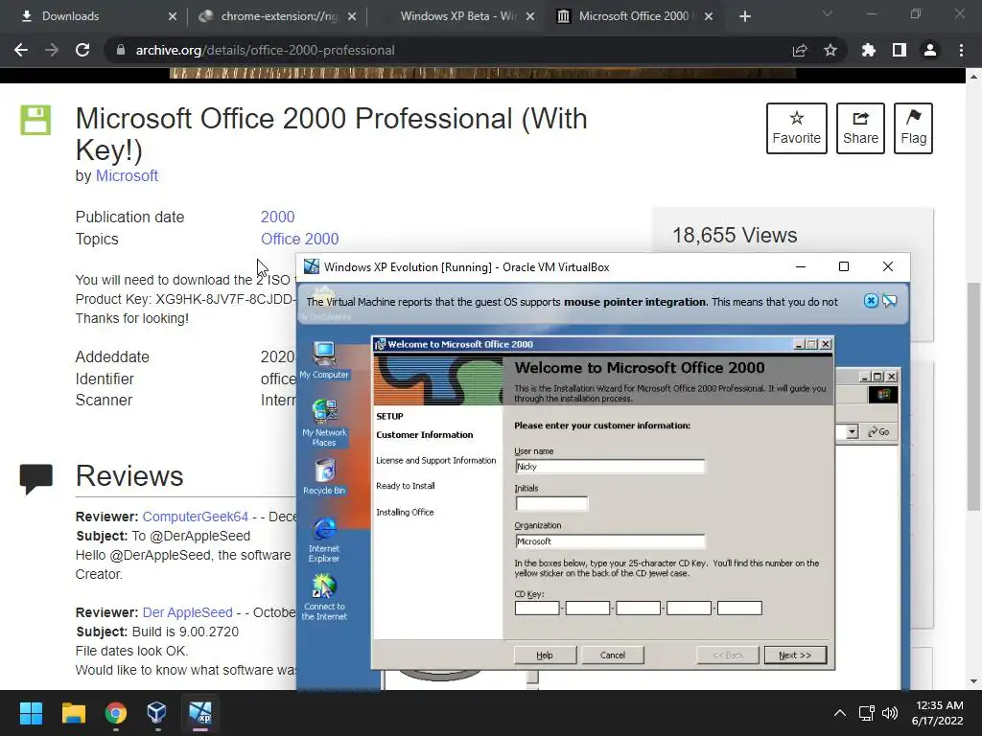Click Favorite star button on archive page
Image resolution: width=982 pixels, height=736 pixels.
(x=796, y=128)
